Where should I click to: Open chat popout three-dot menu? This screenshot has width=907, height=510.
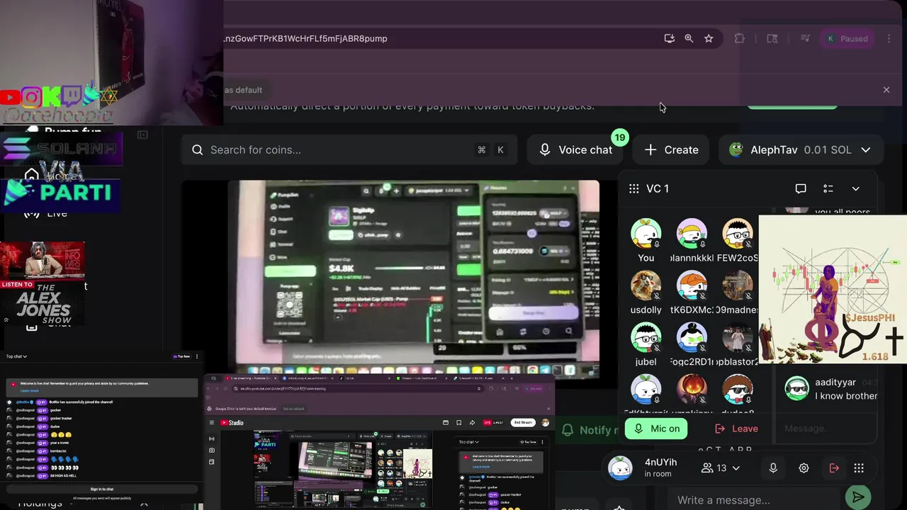pyautogui.click(x=197, y=356)
